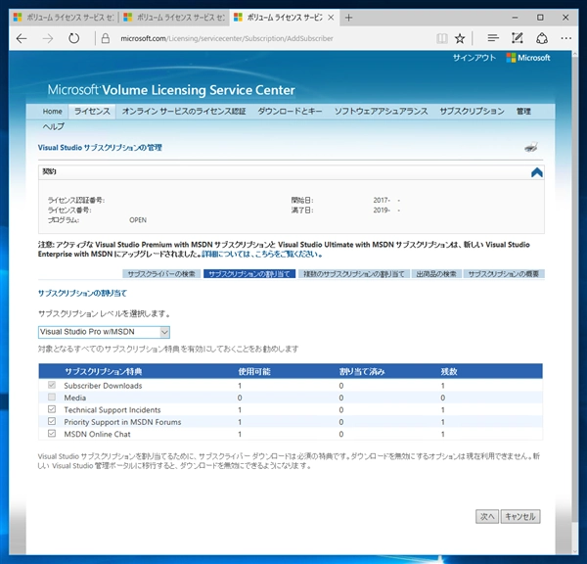
Task: Click the Subscriber Downloads row label
Action: coord(103,386)
